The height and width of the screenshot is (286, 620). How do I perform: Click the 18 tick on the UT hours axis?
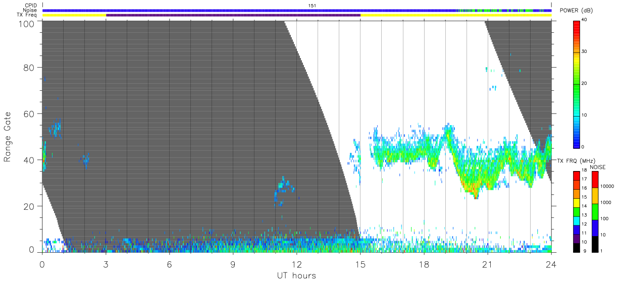pos(424,264)
